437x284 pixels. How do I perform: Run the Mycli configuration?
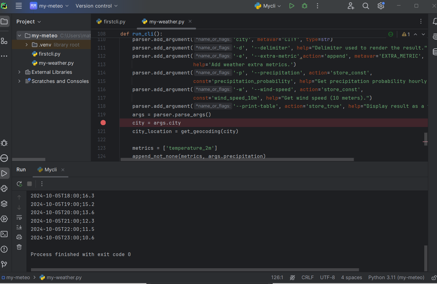[292, 6]
